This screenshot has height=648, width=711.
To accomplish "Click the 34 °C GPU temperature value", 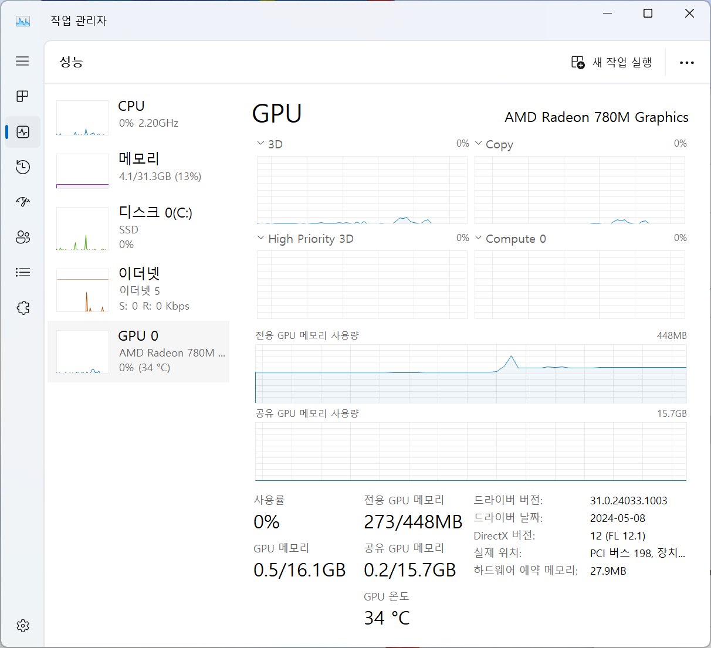I will click(x=387, y=618).
